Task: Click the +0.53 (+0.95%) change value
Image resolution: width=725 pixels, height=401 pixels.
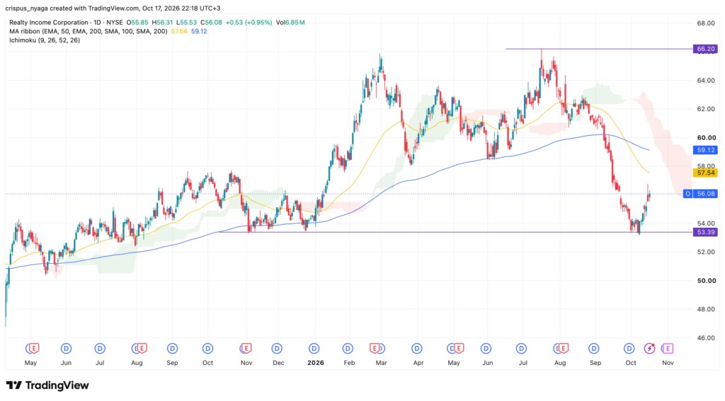Action: pyautogui.click(x=249, y=22)
